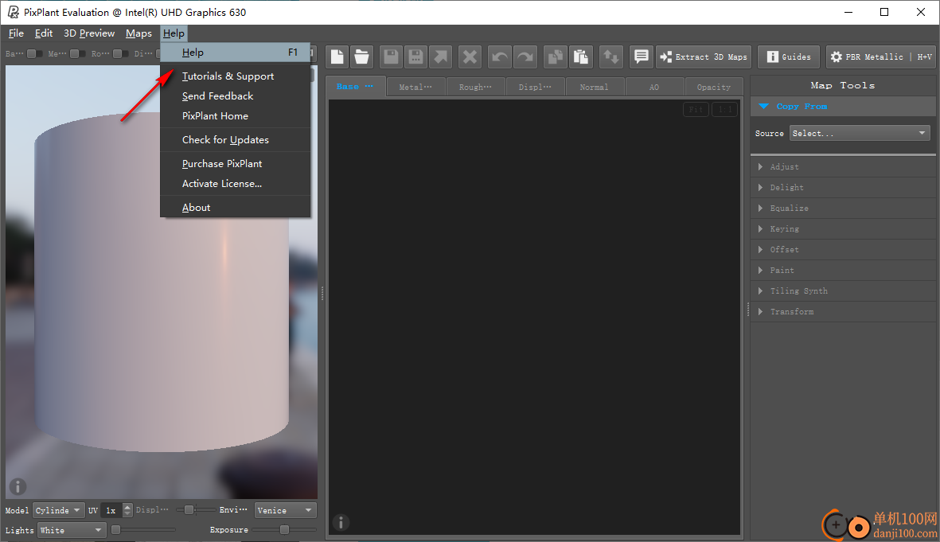
Task: Click the Lights intensity slider handle
Action: (x=115, y=530)
